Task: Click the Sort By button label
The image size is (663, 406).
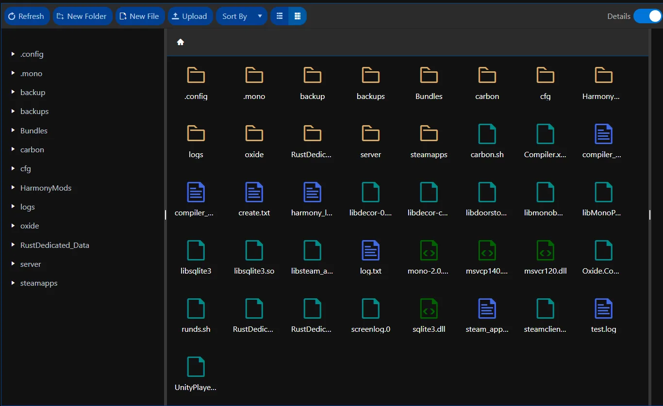Action: (x=235, y=16)
